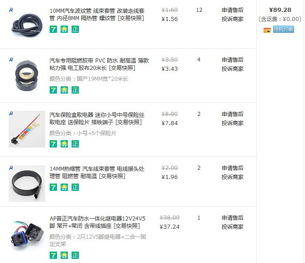
Task: Open the fuse box tap product image
Action: point(27,129)
